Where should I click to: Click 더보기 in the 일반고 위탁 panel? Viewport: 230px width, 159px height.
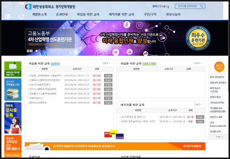click(x=198, y=63)
